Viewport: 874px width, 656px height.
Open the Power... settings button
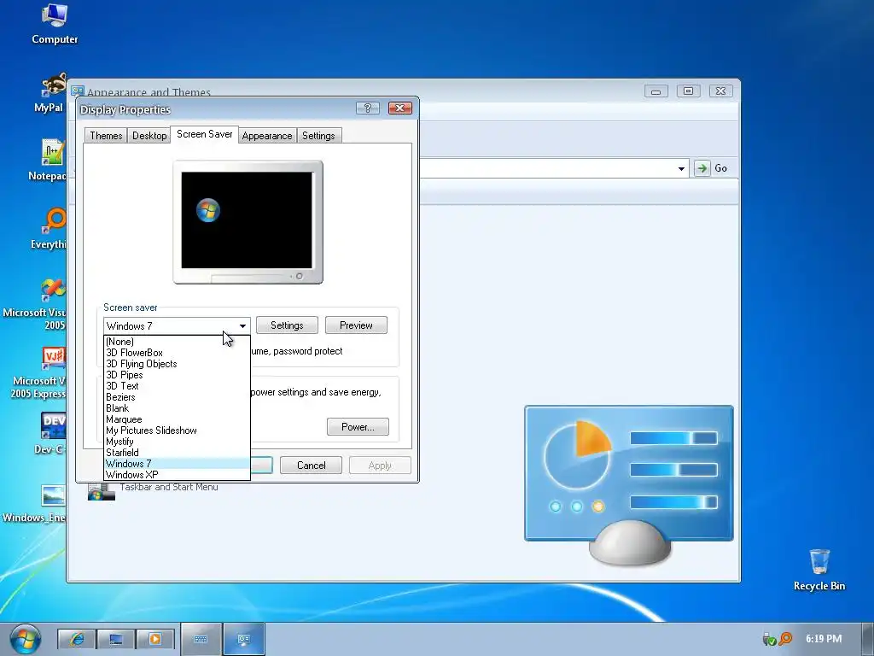(358, 427)
